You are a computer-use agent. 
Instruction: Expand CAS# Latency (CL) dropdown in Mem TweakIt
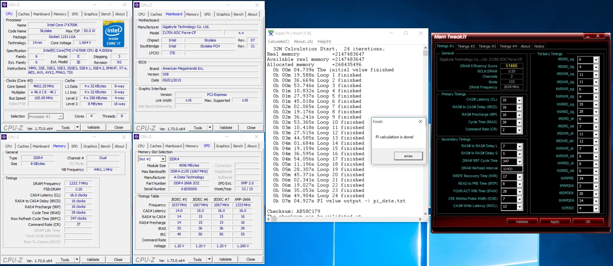519,100
